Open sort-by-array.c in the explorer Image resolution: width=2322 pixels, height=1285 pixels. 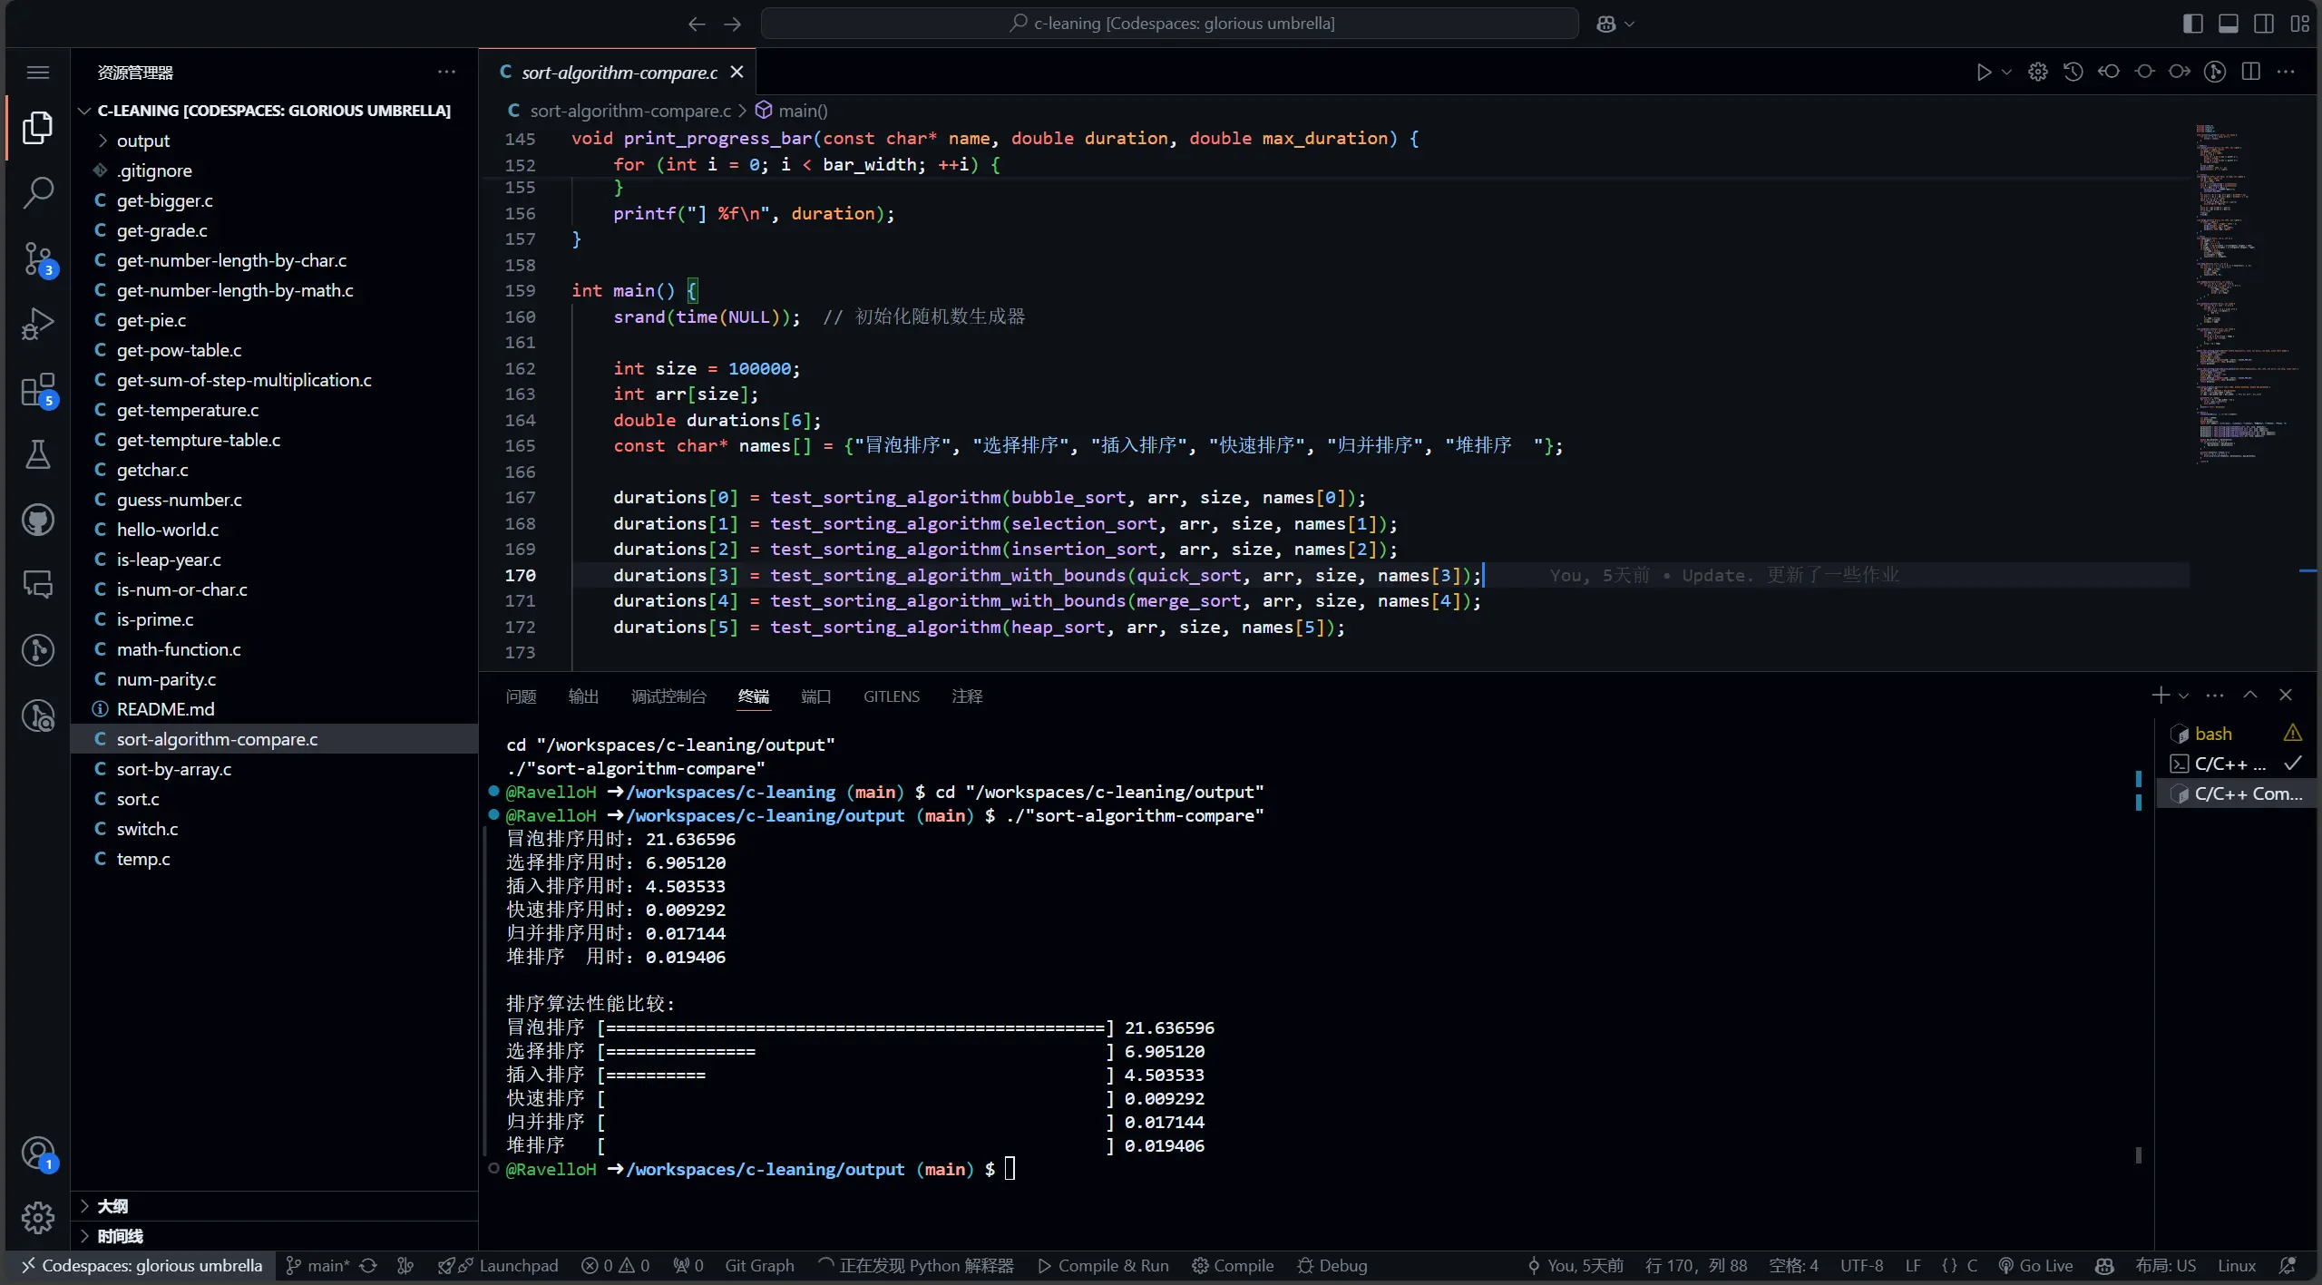pyautogui.click(x=276, y=769)
